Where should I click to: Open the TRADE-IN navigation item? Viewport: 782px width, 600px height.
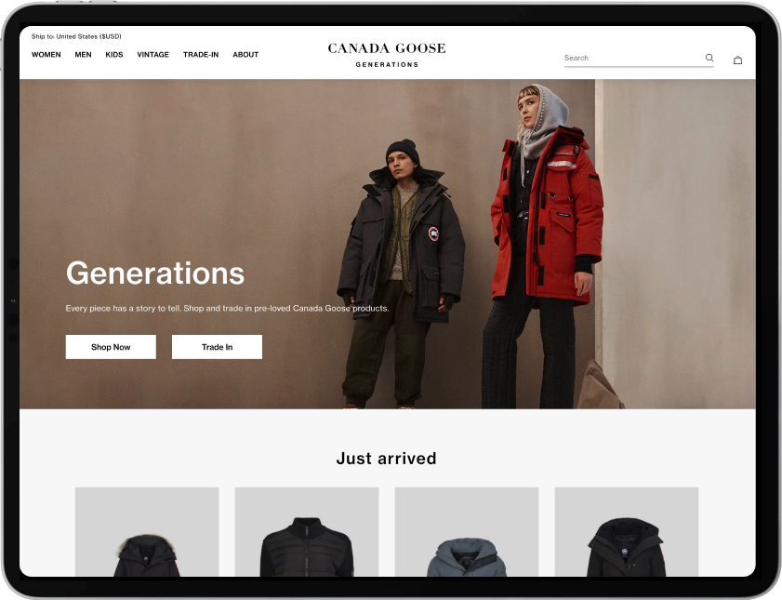[x=201, y=54]
